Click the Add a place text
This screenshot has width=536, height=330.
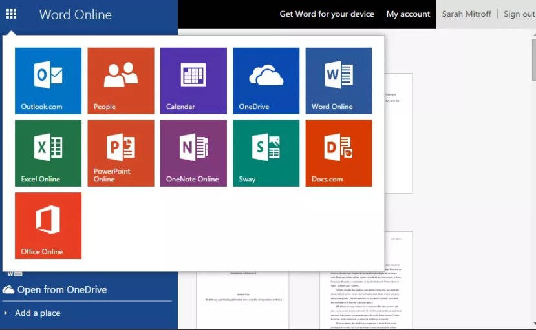(x=38, y=313)
